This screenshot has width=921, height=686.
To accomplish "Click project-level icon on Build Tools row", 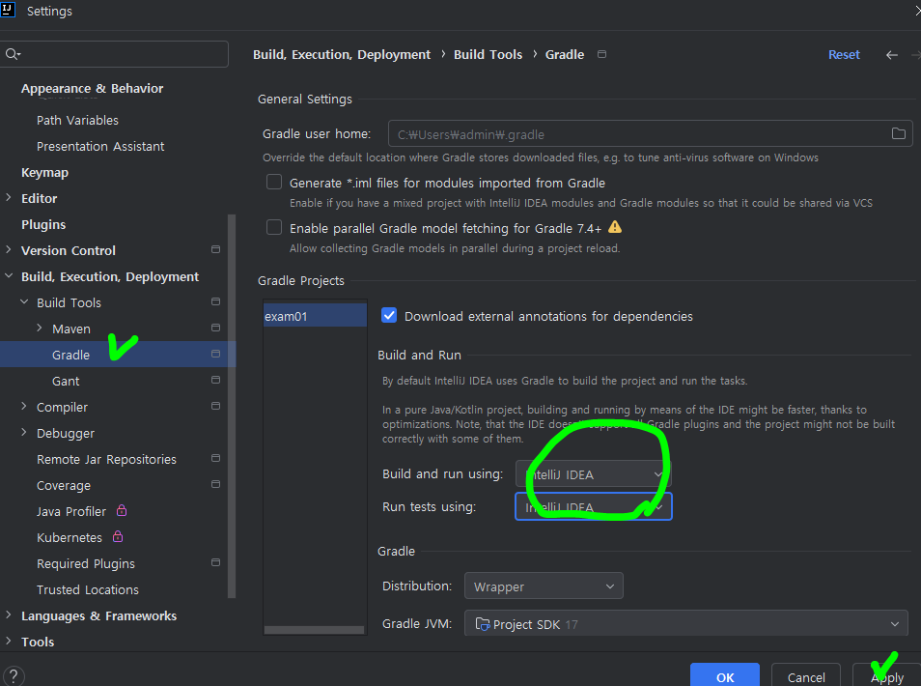I will (215, 301).
